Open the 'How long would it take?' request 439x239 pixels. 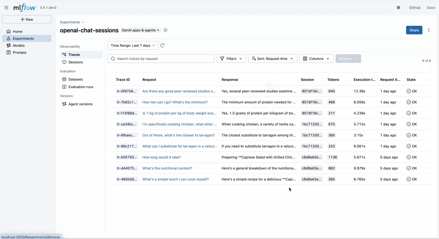coord(162,157)
